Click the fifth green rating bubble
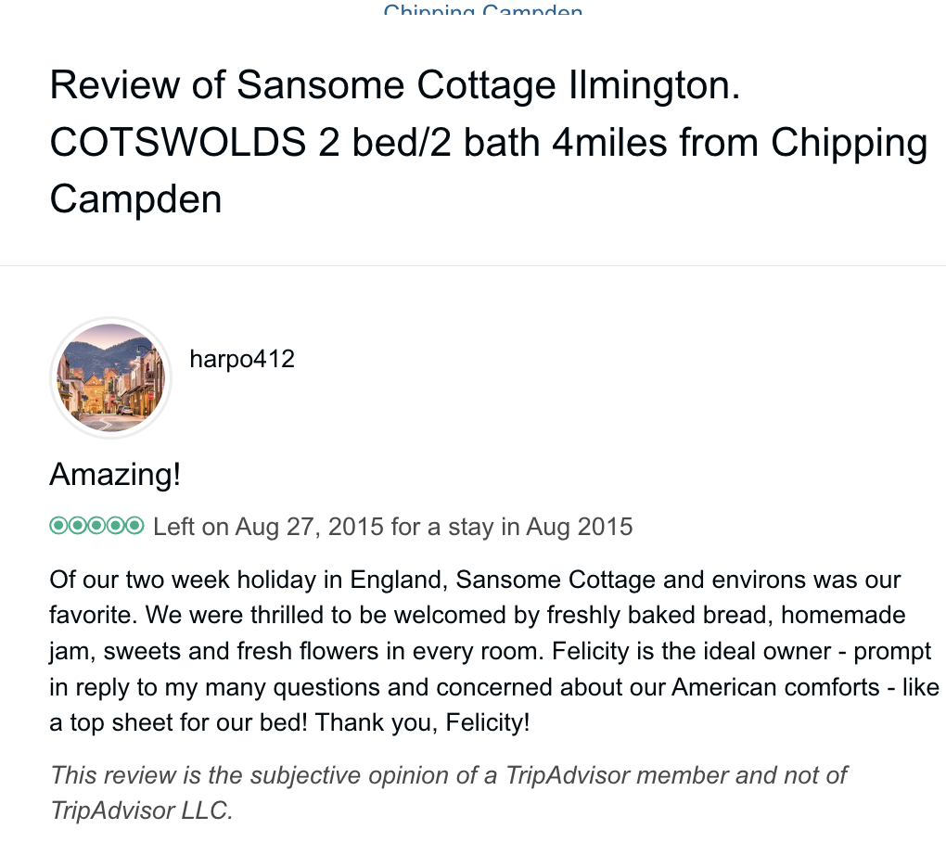946x842 pixels. pos(135,527)
